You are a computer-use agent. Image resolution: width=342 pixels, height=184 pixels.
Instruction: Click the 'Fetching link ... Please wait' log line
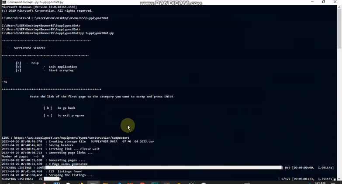[51, 149]
